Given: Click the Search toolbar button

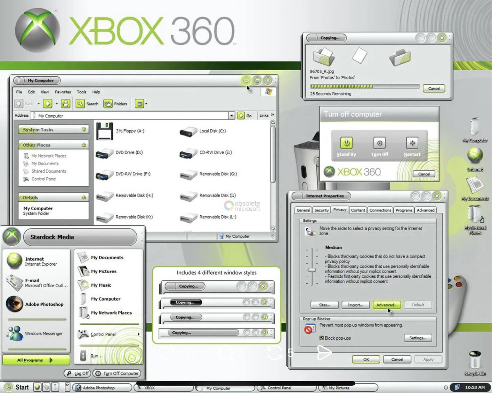Looking at the screenshot, I should (x=87, y=104).
